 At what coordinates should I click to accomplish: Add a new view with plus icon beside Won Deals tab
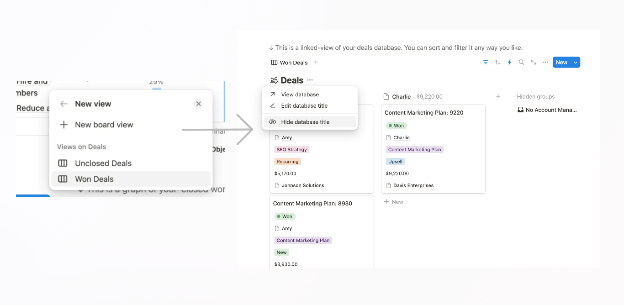[316, 63]
